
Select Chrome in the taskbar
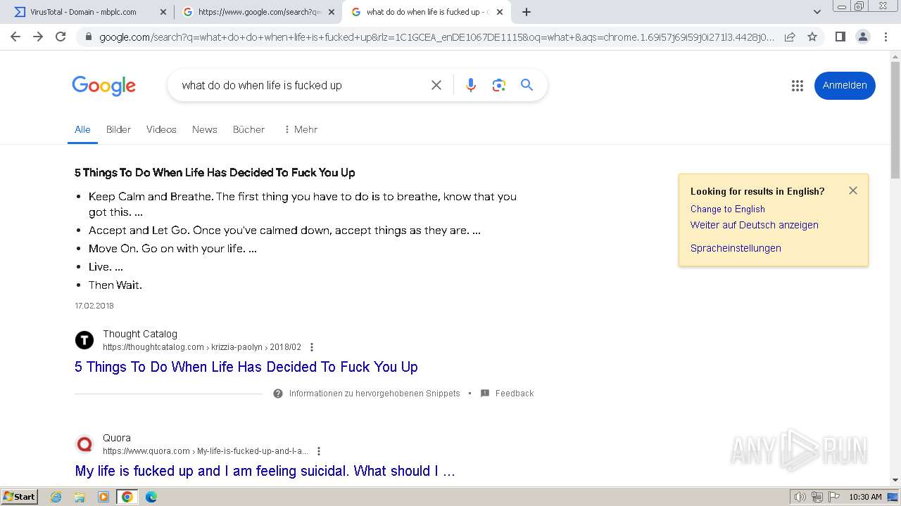click(127, 497)
